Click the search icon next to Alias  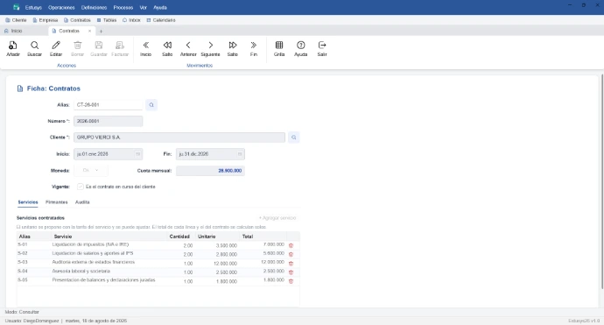click(151, 105)
